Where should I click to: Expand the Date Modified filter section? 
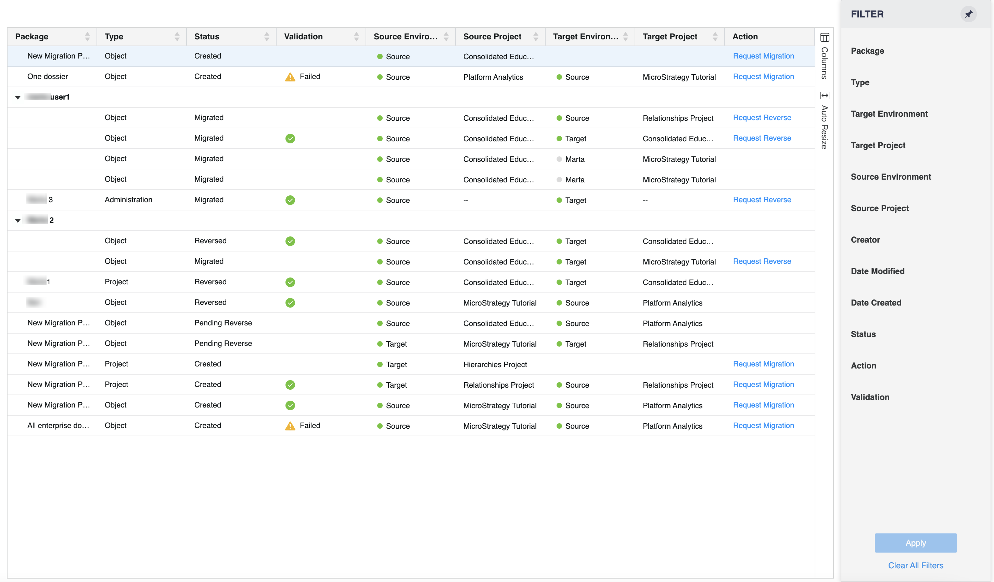(877, 271)
